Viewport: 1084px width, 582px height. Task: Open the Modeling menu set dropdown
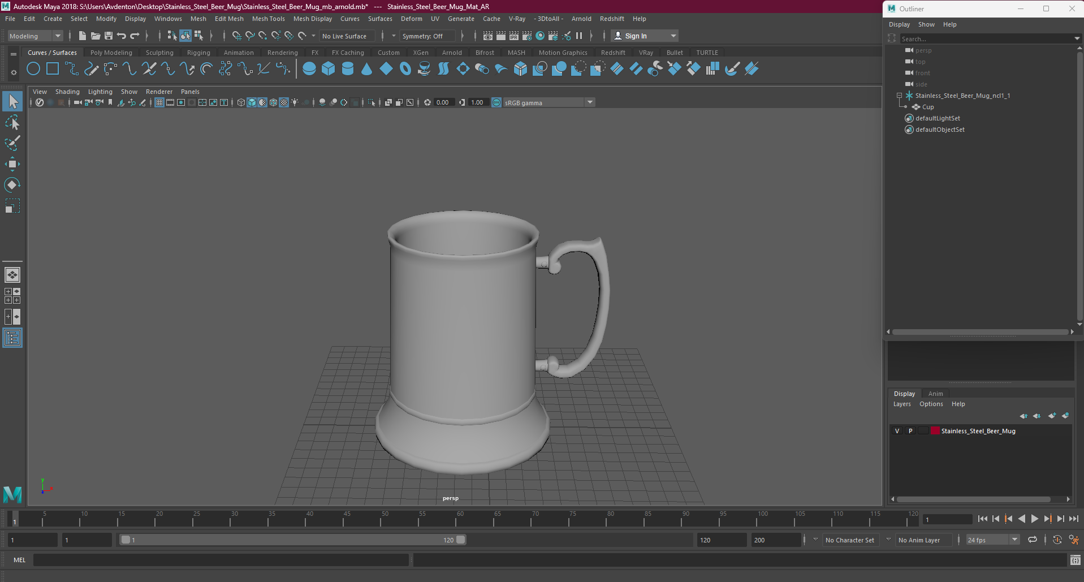coord(35,36)
